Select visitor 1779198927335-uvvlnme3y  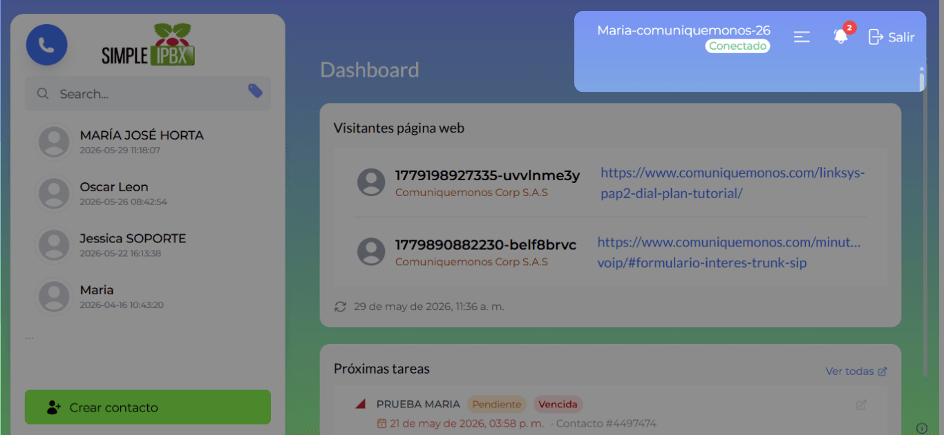coord(487,175)
